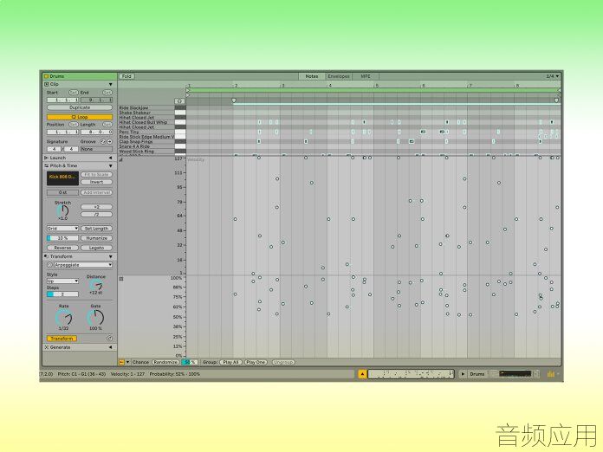Click the round icon beside Arpeggiate

49,265
